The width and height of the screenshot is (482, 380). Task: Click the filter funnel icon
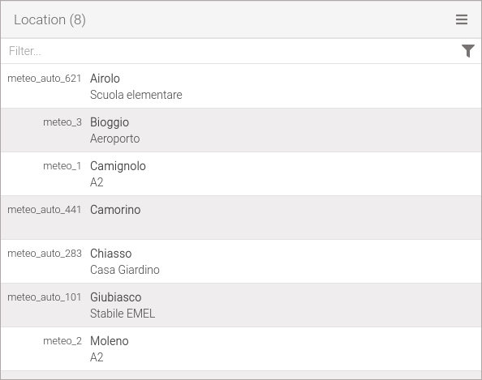(x=468, y=51)
